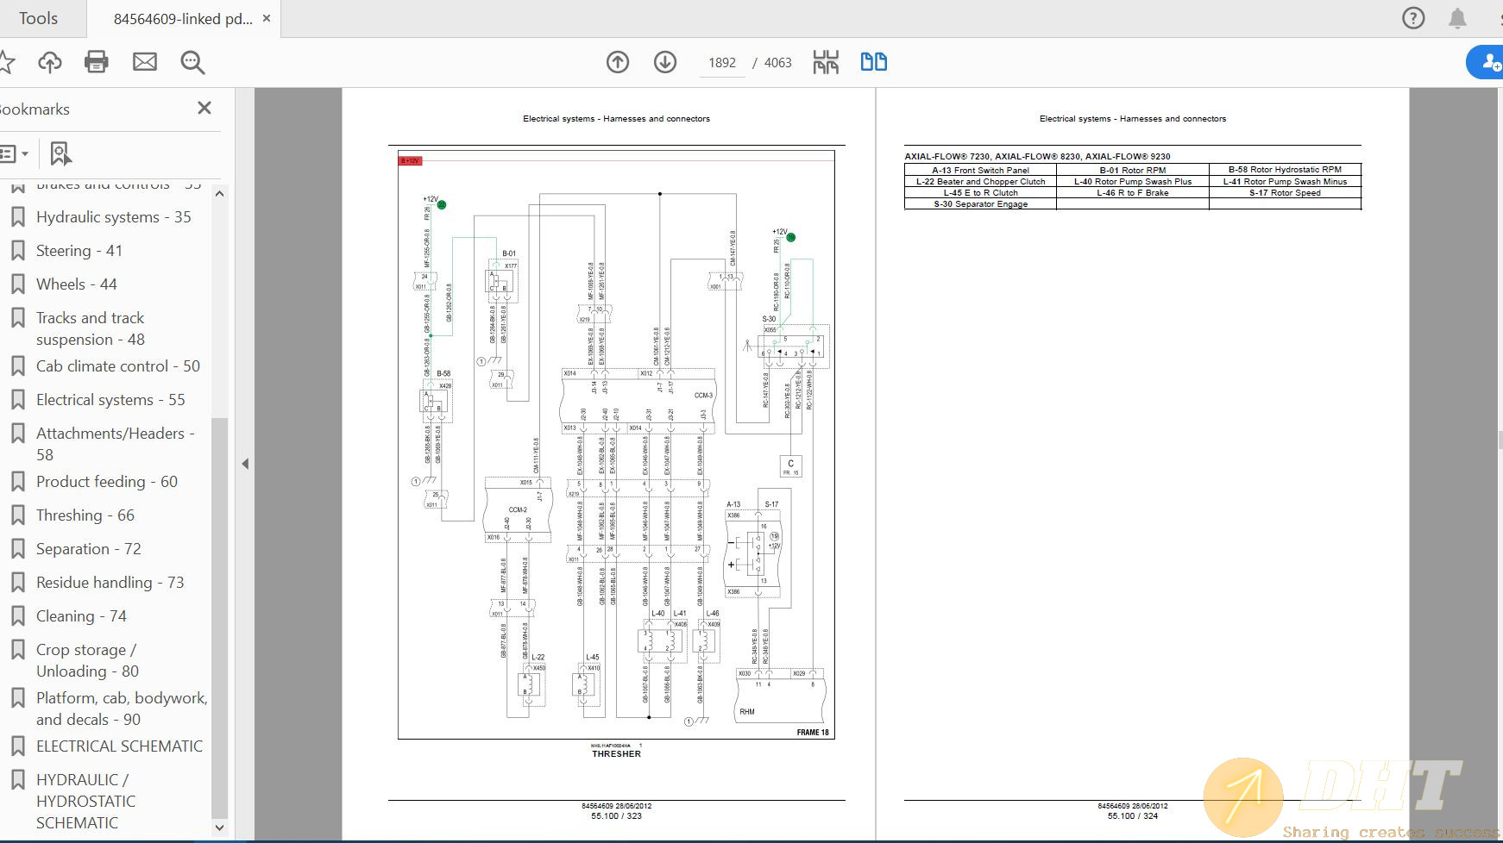
Task: Click bookmarks scrollbar down arrow
Action: (219, 827)
